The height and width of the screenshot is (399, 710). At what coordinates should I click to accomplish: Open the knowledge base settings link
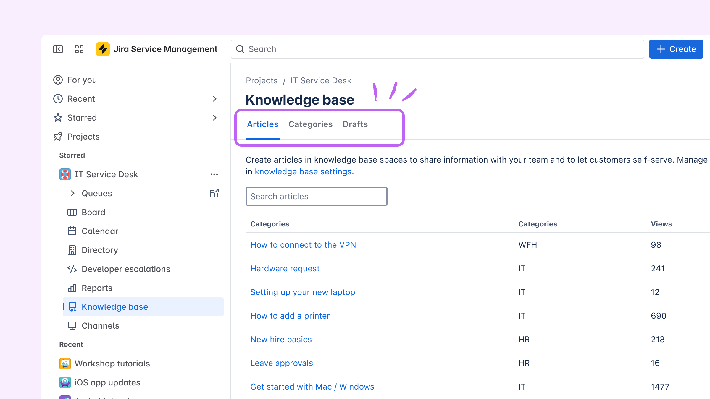303,171
